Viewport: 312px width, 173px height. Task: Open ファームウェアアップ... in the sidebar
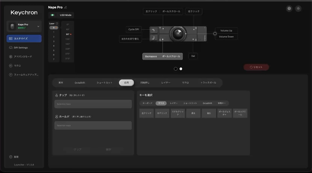pos(24,75)
